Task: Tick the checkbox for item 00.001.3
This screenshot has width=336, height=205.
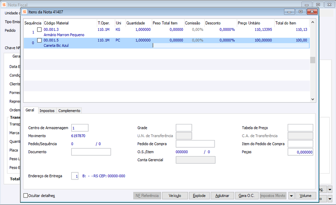Action: pyautogui.click(x=39, y=30)
